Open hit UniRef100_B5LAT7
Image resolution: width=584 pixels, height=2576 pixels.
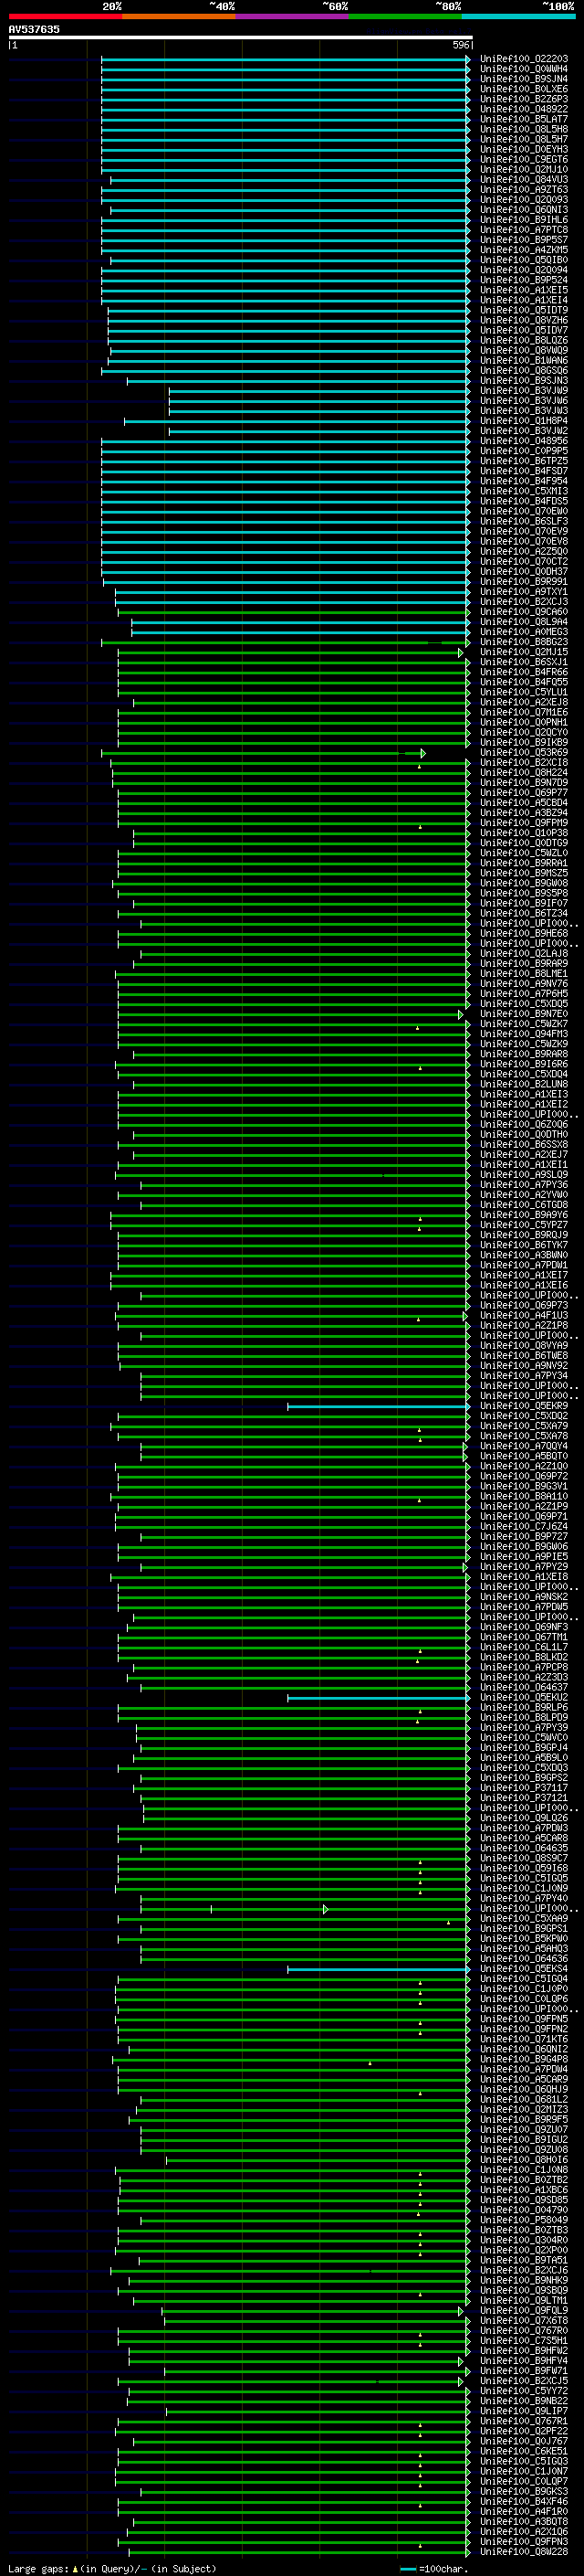(523, 119)
